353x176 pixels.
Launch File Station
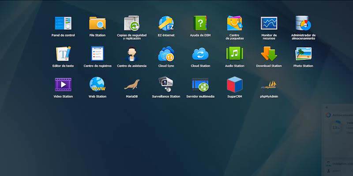click(98, 23)
